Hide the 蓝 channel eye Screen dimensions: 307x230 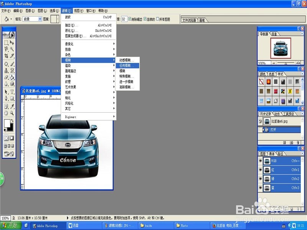click(261, 188)
